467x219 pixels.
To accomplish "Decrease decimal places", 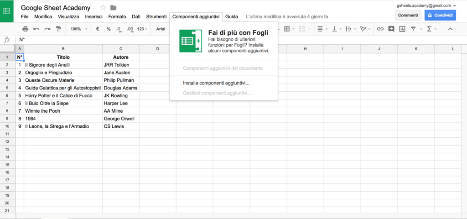I will [x=119, y=29].
